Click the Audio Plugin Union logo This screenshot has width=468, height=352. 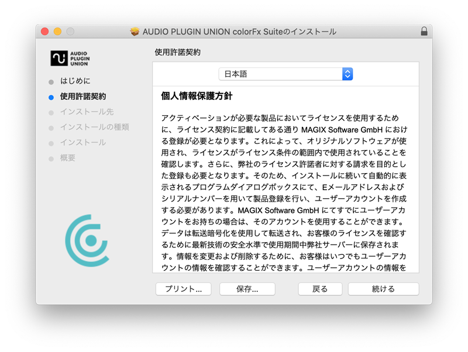pos(70,58)
